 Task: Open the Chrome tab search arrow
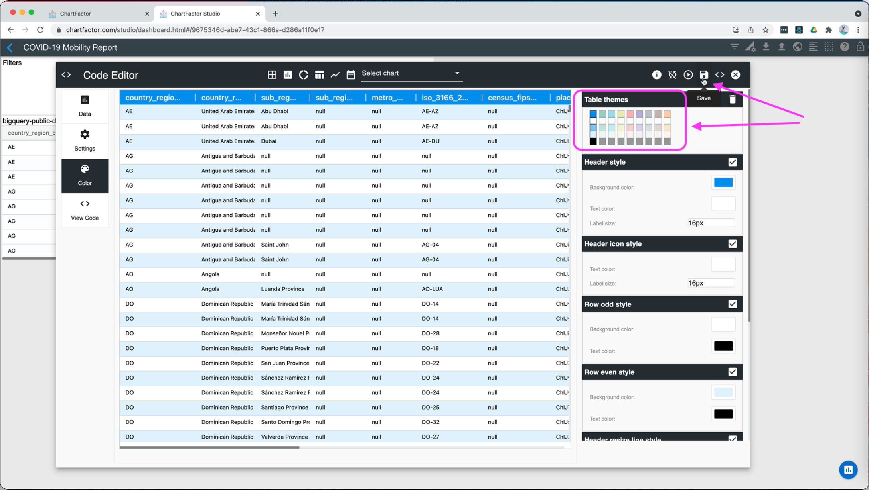[858, 14]
